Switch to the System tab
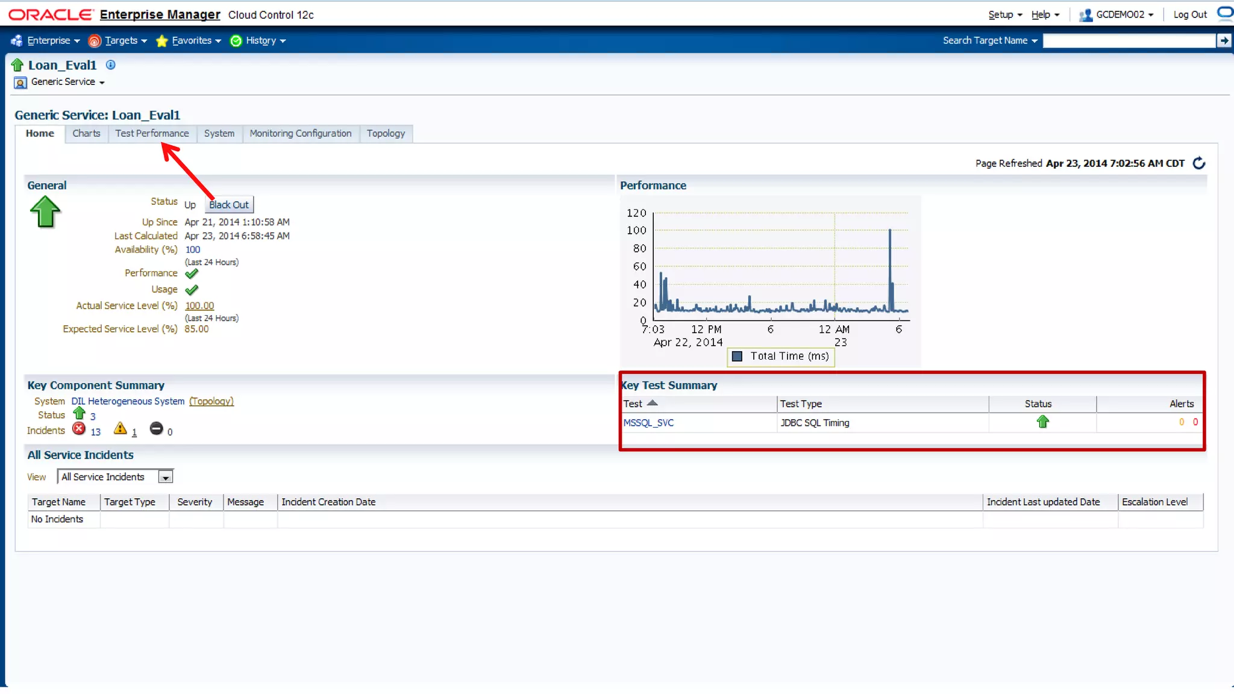 219,134
